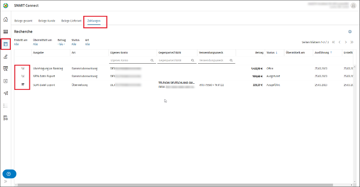Open the home icon in sidebar
Viewport: 360px width, 187px height.
[x=6, y=20]
